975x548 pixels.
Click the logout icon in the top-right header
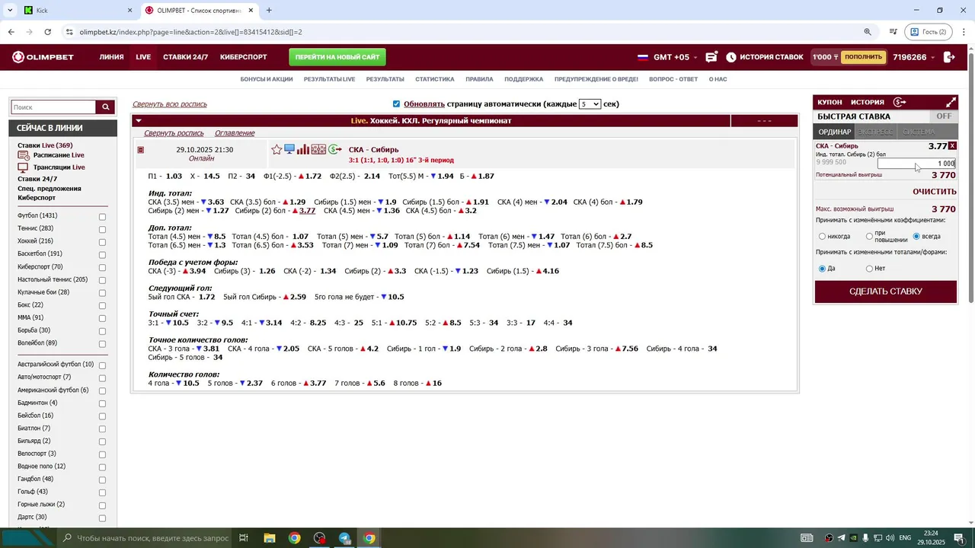949,57
